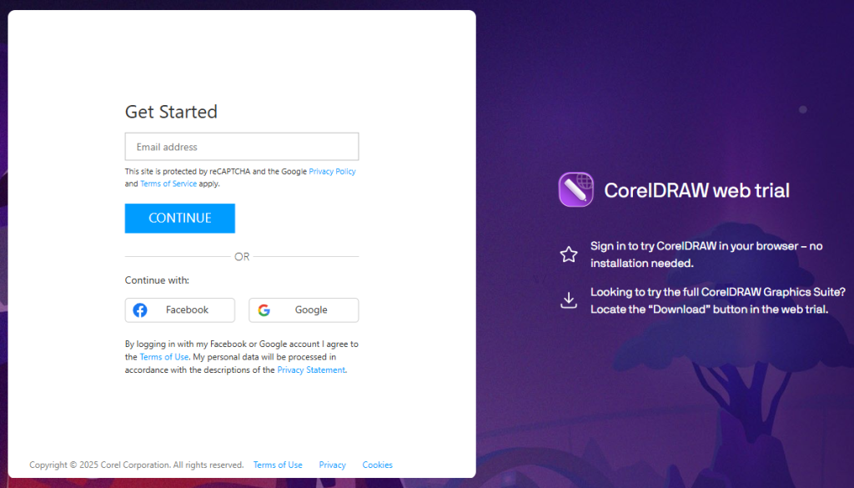Click the 'CorelDRAW web trial' title text
This screenshot has height=488, width=854.
tap(696, 190)
